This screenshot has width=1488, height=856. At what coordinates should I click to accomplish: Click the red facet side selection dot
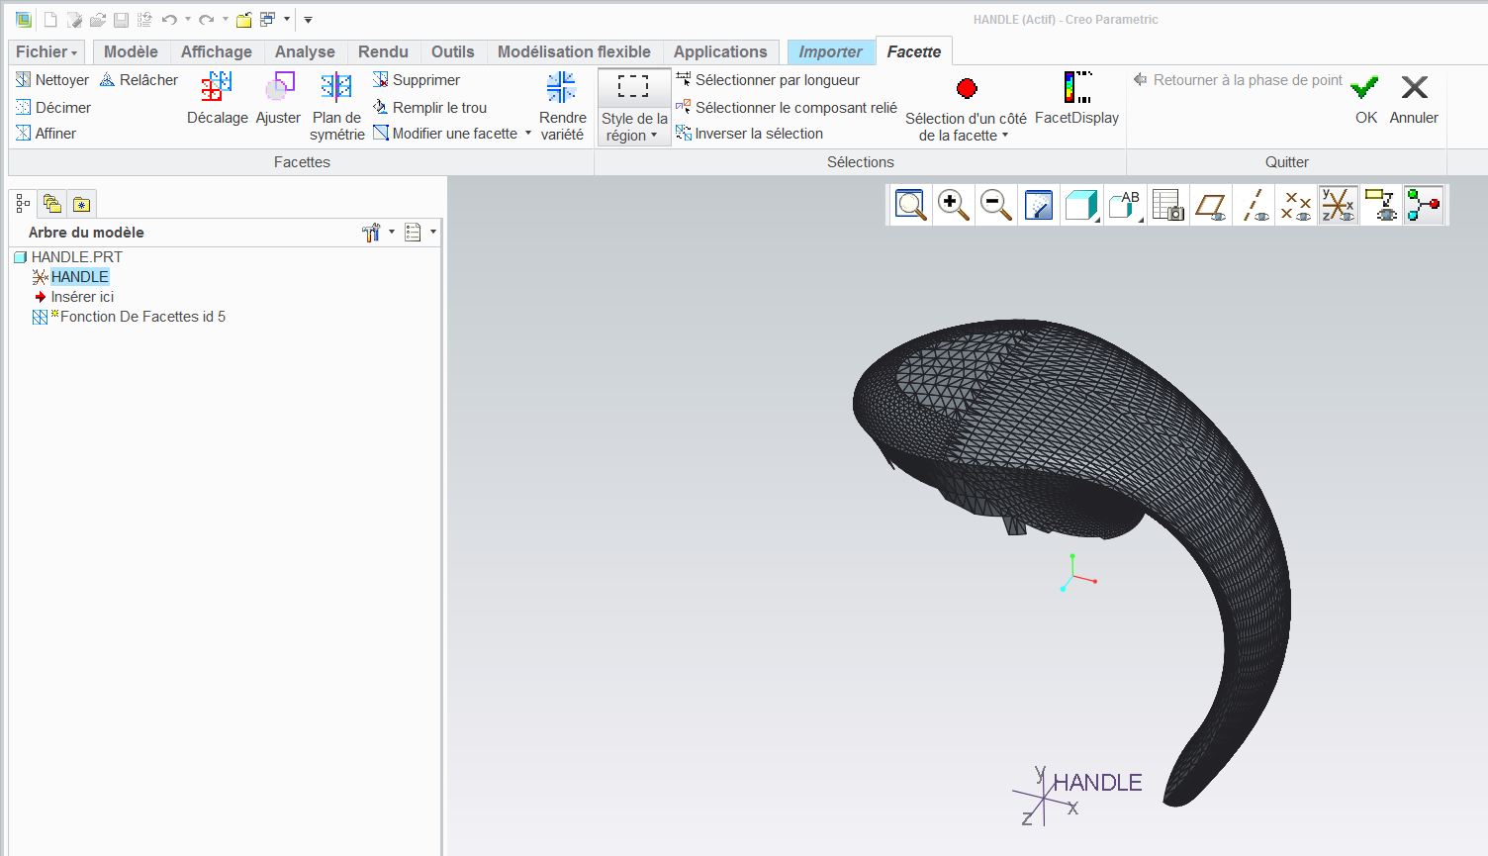967,89
